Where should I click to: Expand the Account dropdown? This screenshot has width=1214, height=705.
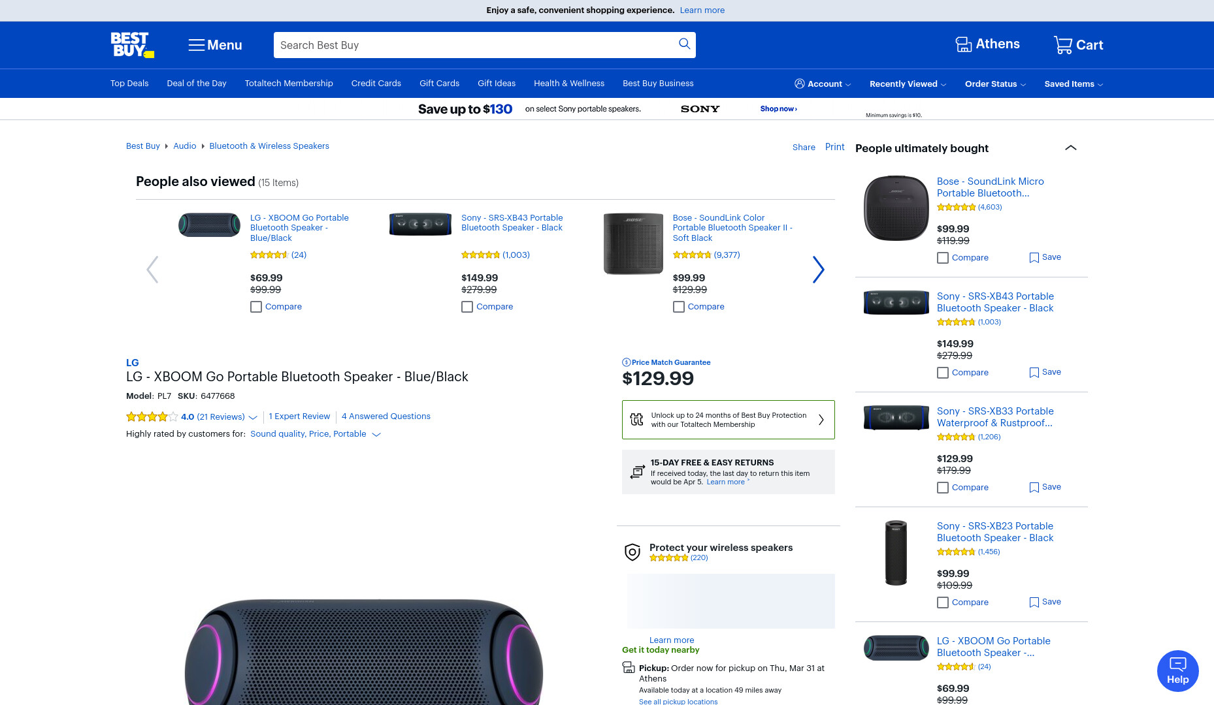823,84
